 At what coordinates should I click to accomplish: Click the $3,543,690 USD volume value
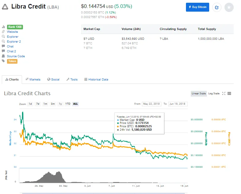point(133,39)
